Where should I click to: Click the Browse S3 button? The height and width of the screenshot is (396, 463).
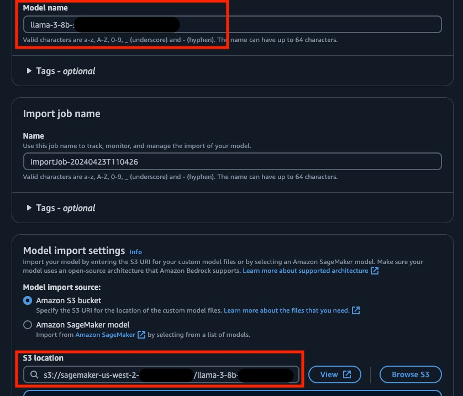[411, 374]
